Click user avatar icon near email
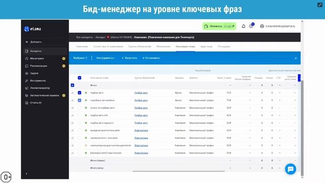 click(262, 26)
